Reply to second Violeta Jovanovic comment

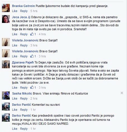24,56
